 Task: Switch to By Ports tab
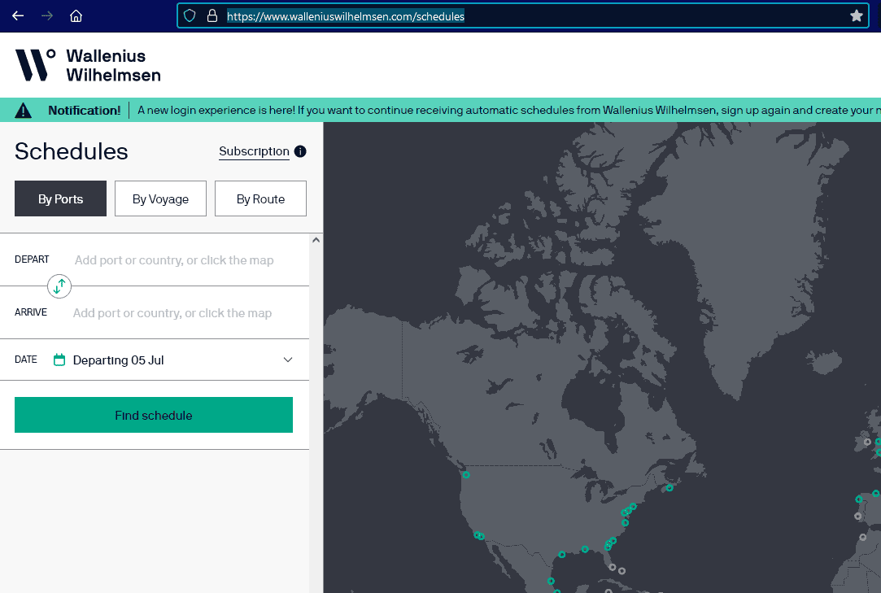[61, 198]
